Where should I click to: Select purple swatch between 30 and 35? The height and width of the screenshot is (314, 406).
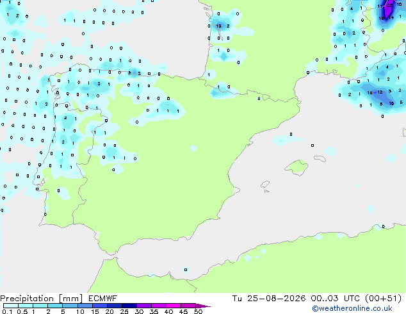pyautogui.click(x=143, y=306)
